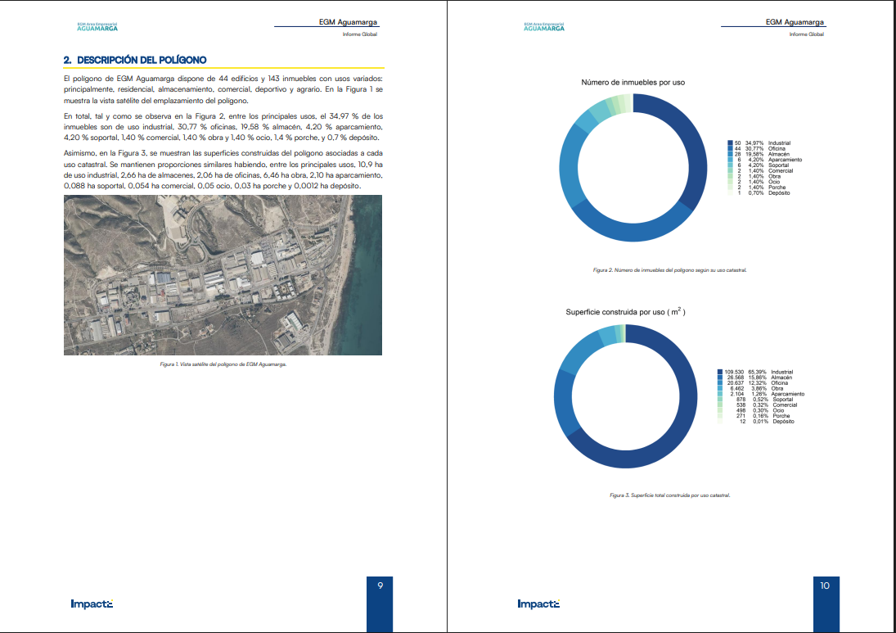Click the 'Figura 2' chart caption
This screenshot has width=896, height=633.
click(669, 269)
